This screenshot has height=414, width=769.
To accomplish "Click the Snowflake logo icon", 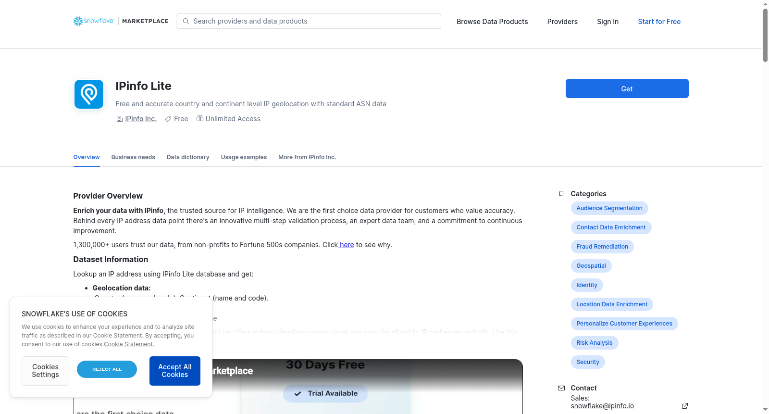I will 78,21.
